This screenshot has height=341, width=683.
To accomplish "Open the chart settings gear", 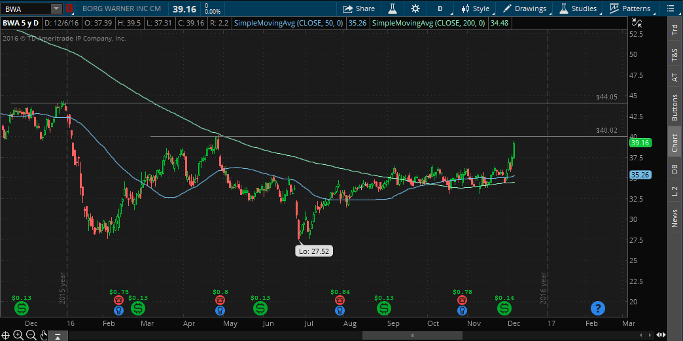I will tap(415, 9).
